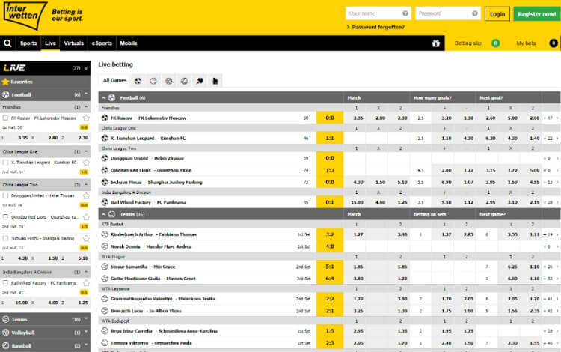The width and height of the screenshot is (561, 352).
Task: Open the Virtuals nav tab
Action: pos(74,43)
